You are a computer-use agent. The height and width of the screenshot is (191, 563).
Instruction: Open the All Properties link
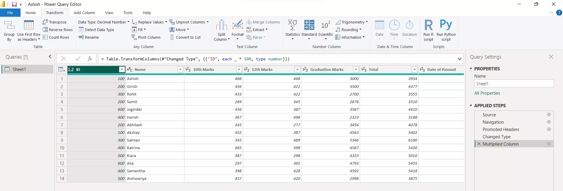pos(487,93)
